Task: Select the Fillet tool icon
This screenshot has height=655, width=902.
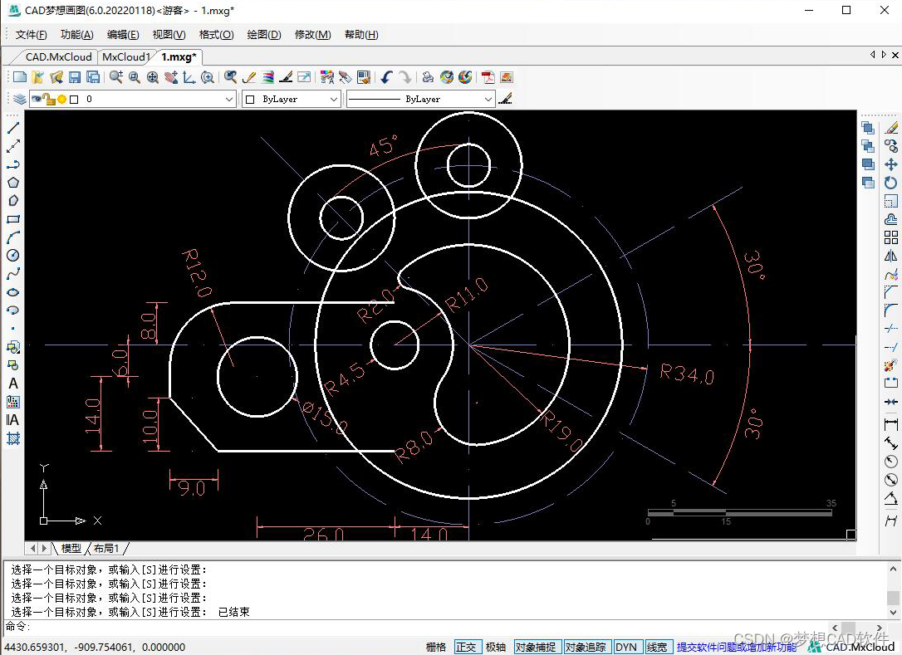Action: click(x=891, y=310)
